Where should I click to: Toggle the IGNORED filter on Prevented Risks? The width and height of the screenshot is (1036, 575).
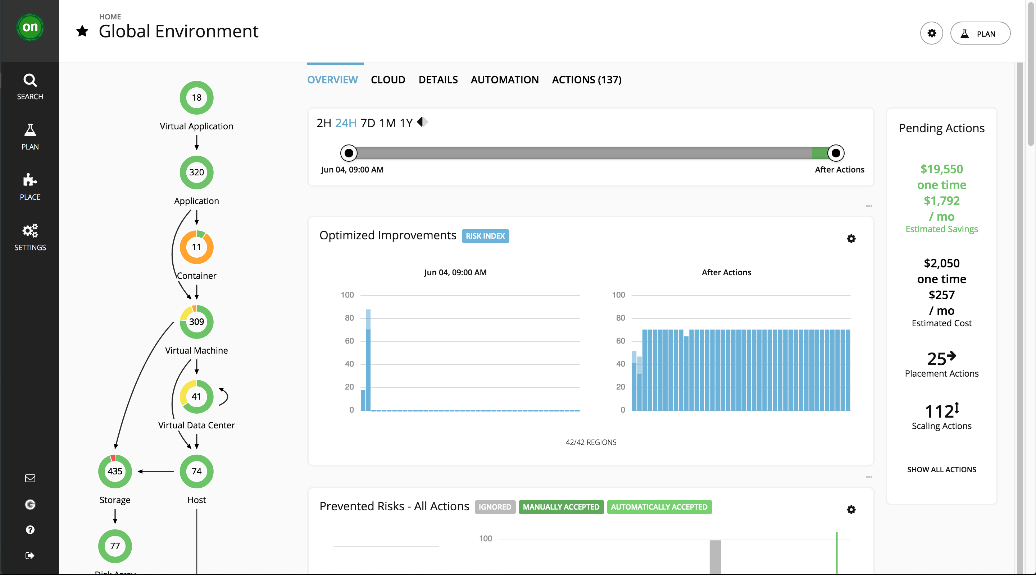click(495, 507)
